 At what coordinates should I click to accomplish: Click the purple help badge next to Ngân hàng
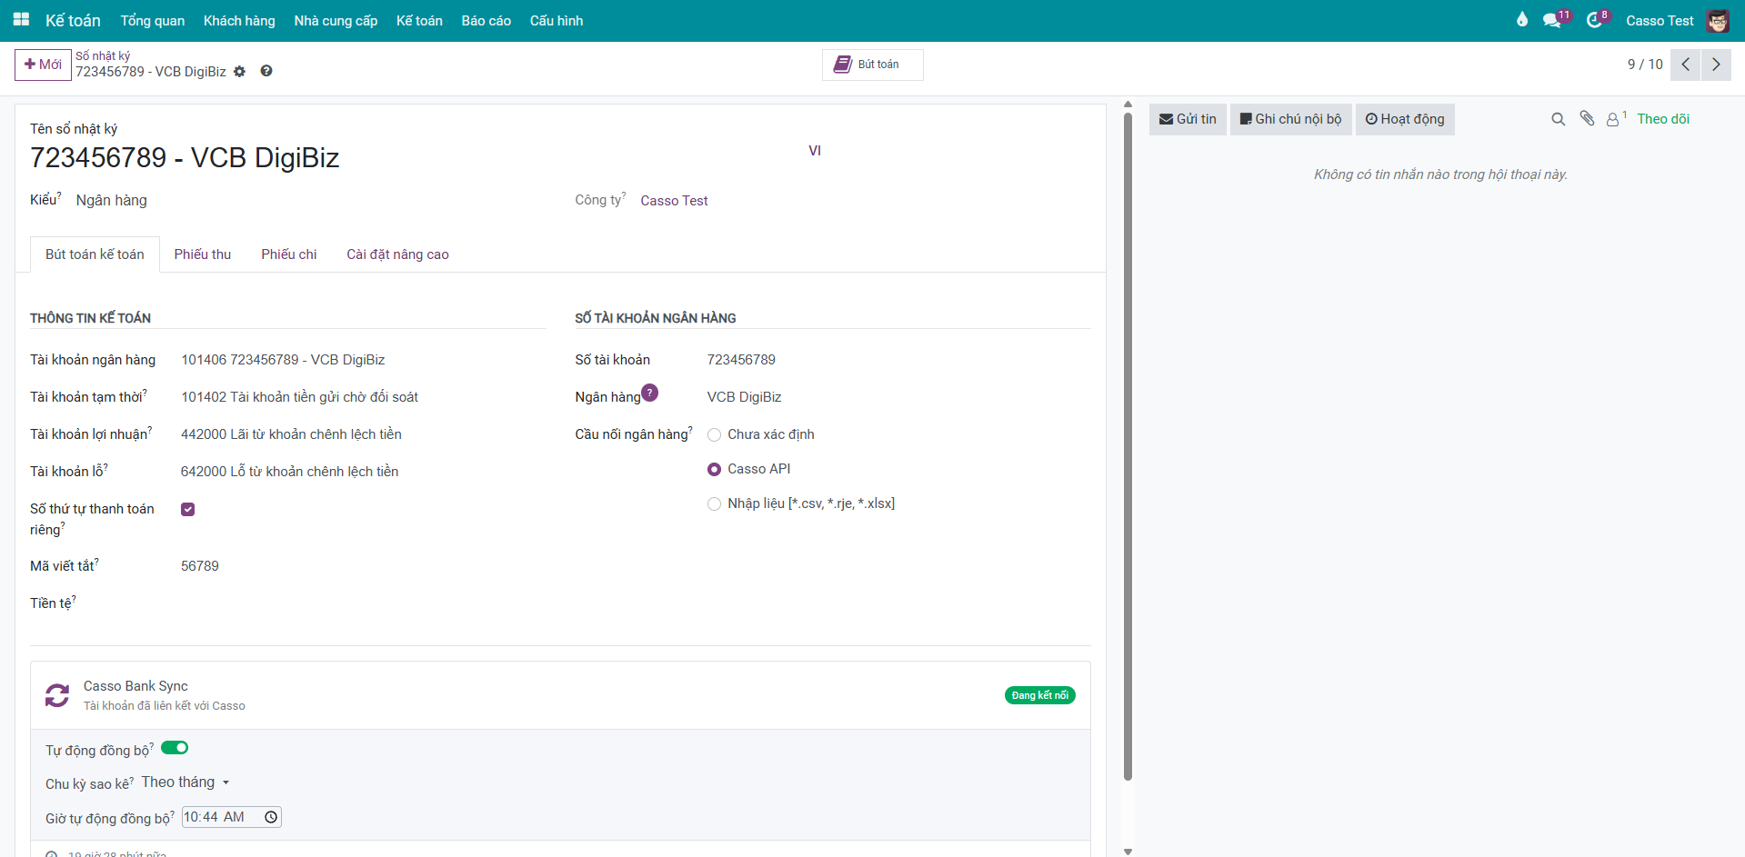click(x=649, y=393)
